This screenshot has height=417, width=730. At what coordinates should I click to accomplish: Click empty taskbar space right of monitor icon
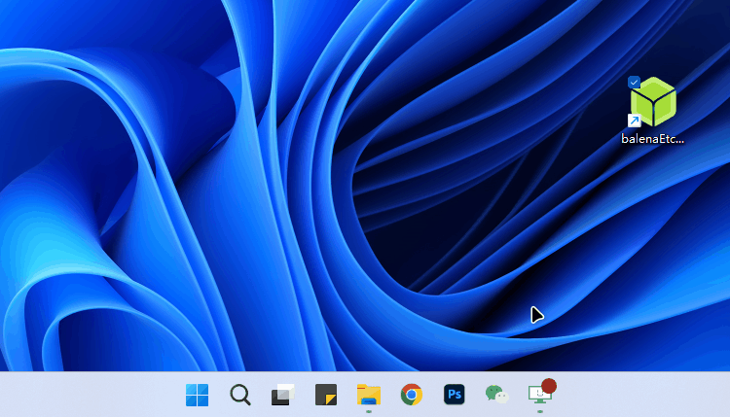[642, 395]
